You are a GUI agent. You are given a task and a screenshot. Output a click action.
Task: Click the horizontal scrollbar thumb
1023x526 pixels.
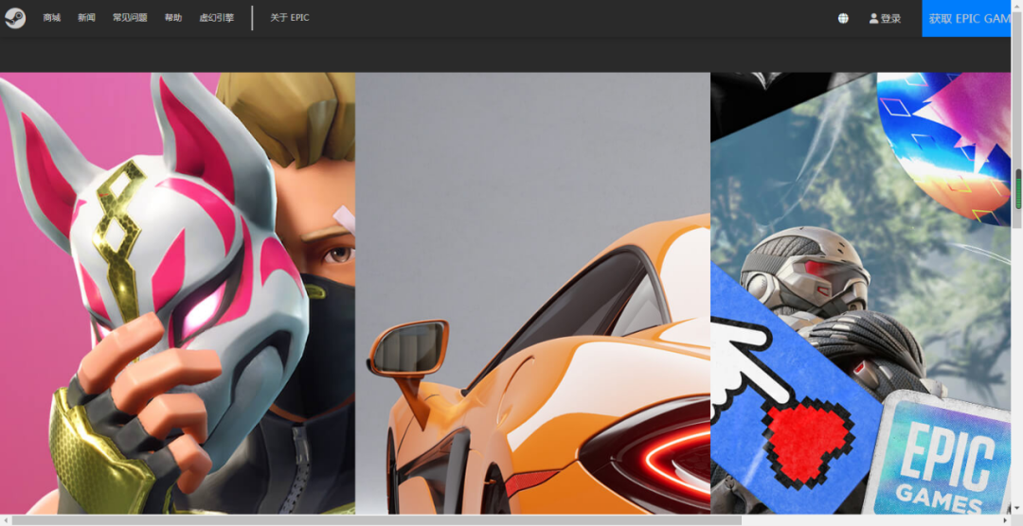pos(376,520)
